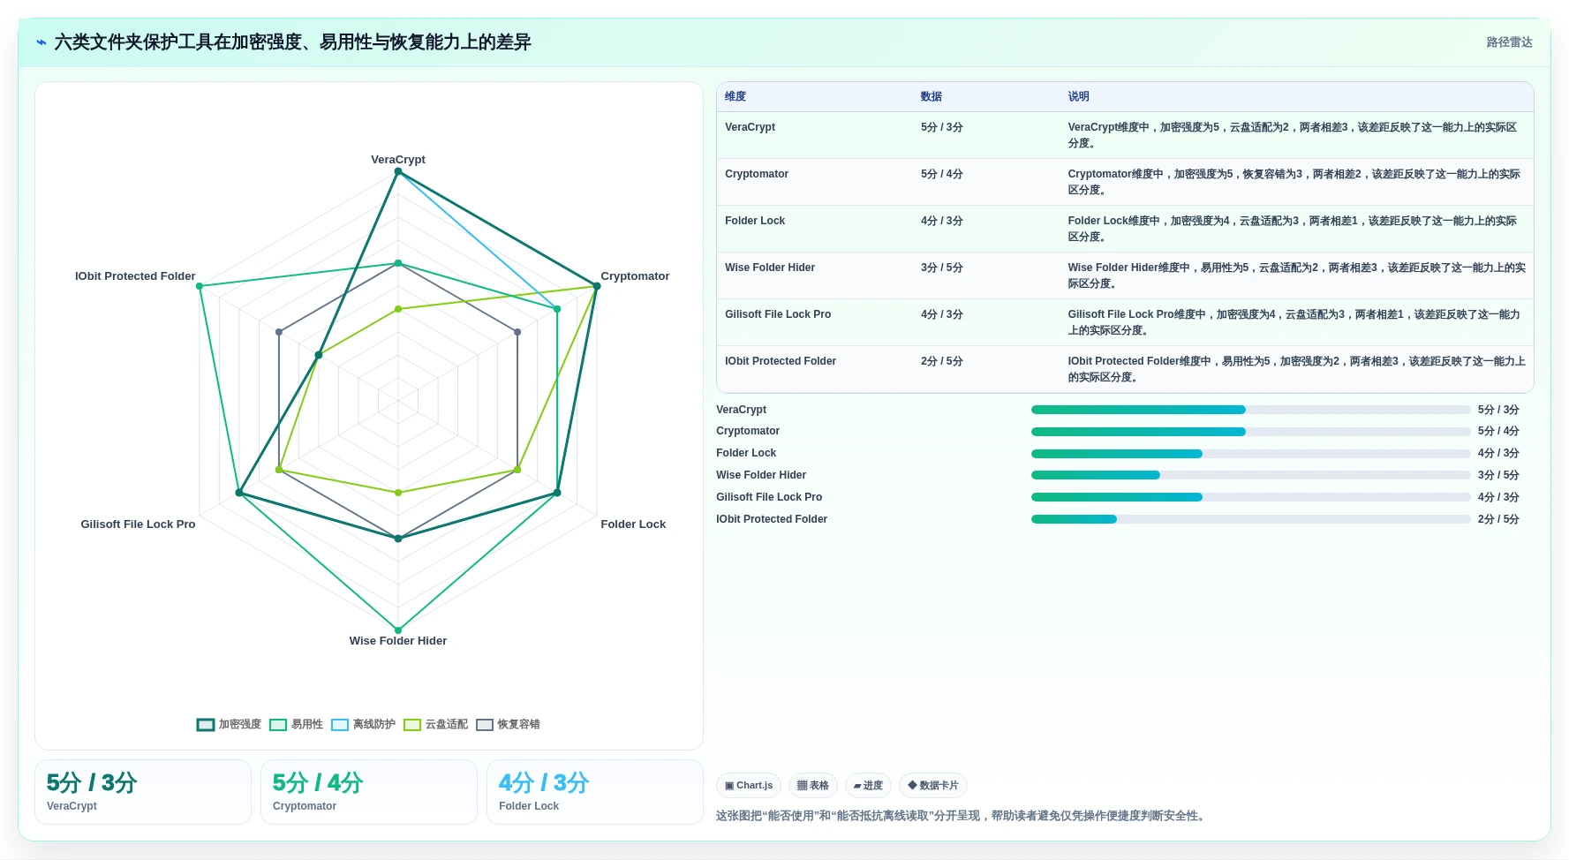Screen dimensions: 1569x860
Task: Click the 路径雷达 label in the header
Action: point(1509,42)
